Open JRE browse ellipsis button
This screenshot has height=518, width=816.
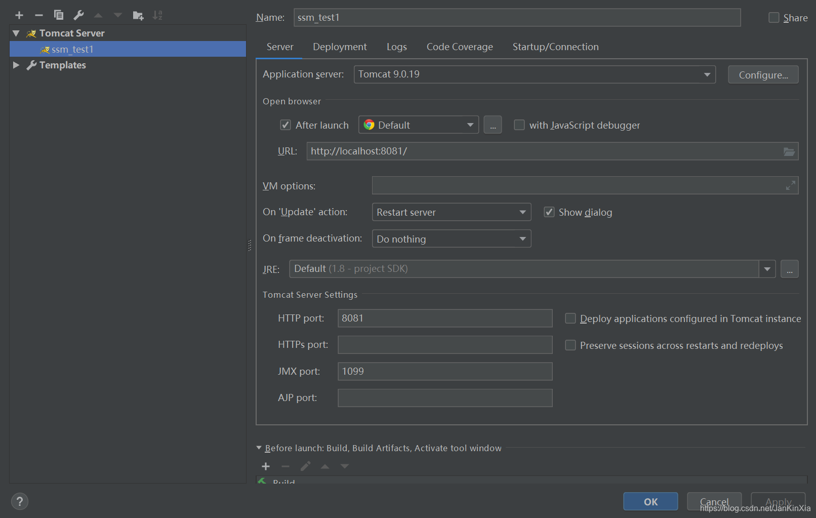pyautogui.click(x=789, y=269)
